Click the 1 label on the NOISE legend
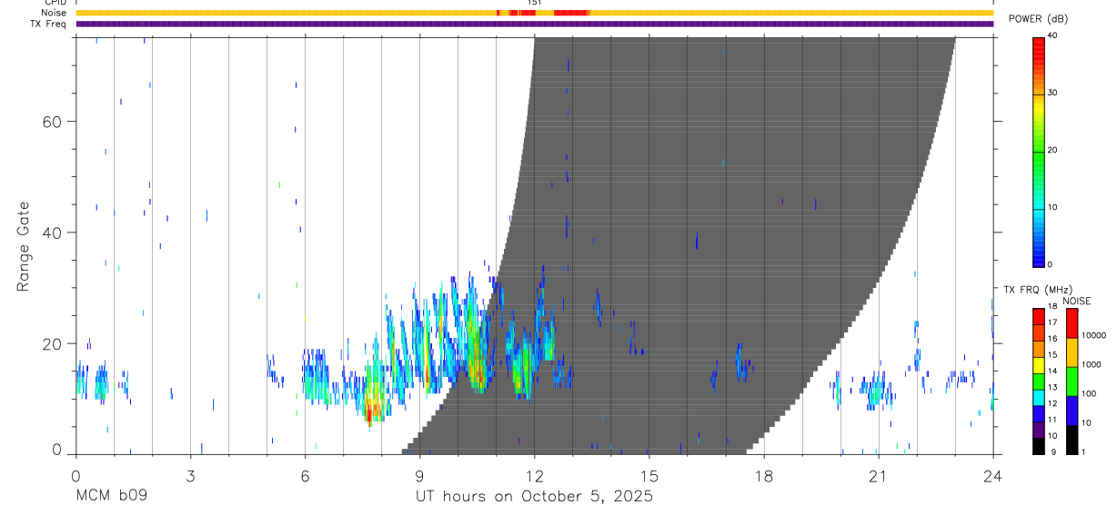The height and width of the screenshot is (515, 1117). tap(1083, 452)
